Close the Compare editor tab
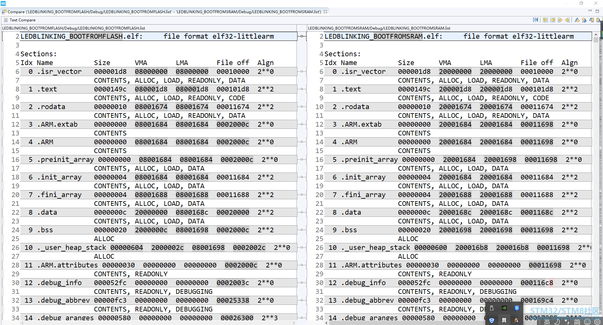This screenshot has width=603, height=325. click(x=325, y=12)
